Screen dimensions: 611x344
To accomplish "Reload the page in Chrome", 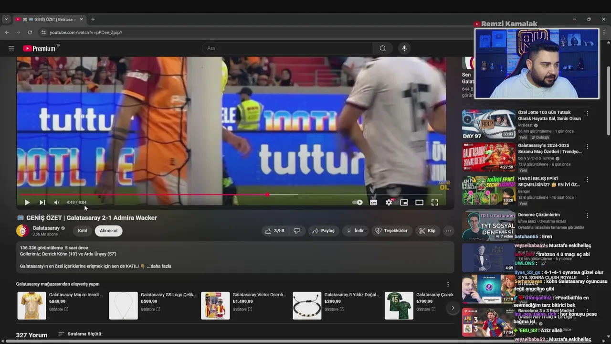I will pos(30,32).
